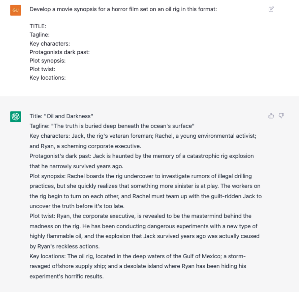
Task: Click "Protagonists dark past:" in the user prompt
Action: 59,52
